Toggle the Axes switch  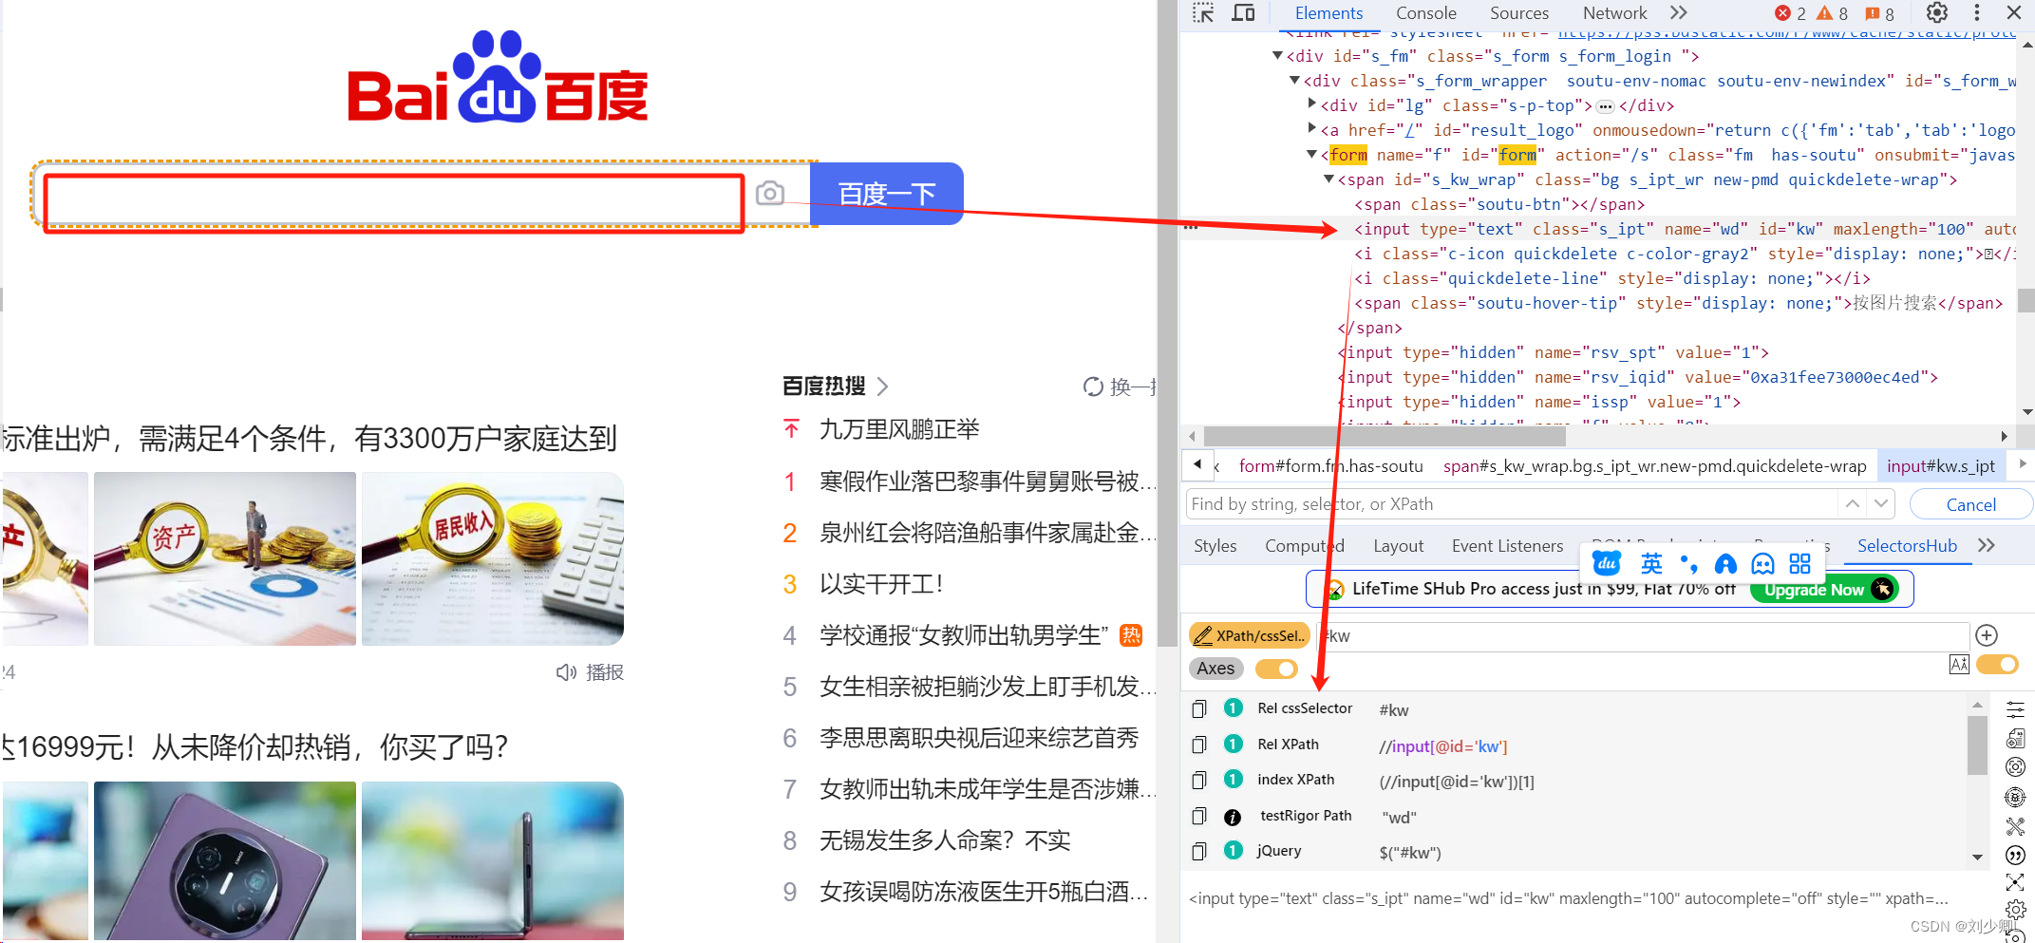point(1276,669)
